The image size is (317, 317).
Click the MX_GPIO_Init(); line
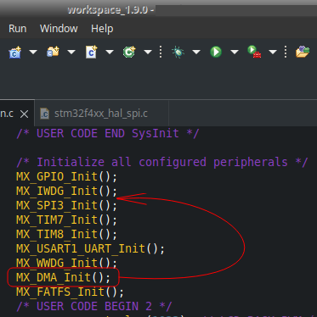(66, 176)
